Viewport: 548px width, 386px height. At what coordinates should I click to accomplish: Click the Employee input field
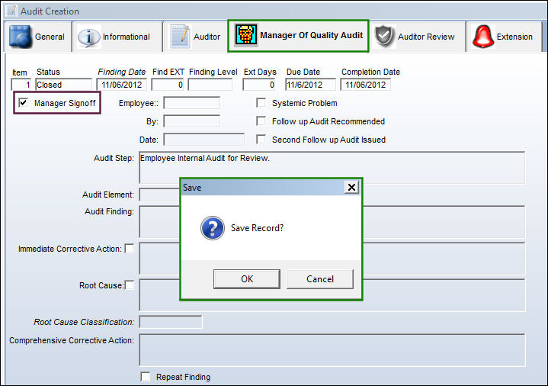tap(192, 103)
